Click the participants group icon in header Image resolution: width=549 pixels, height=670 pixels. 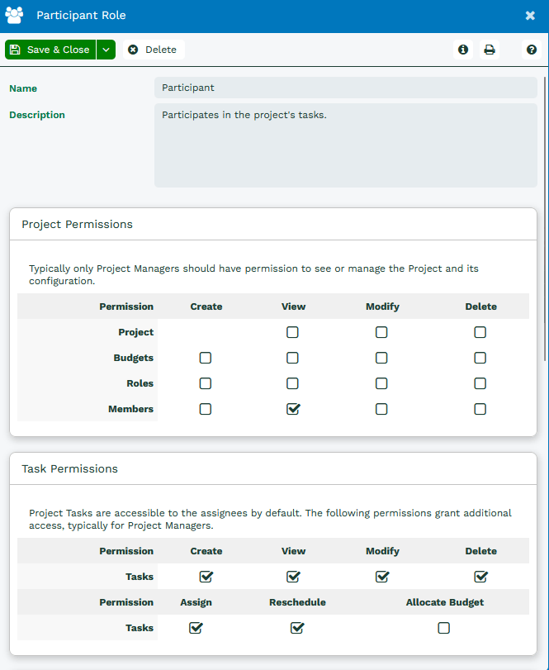14,16
